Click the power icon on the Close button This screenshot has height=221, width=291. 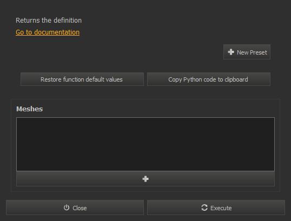pos(67,207)
